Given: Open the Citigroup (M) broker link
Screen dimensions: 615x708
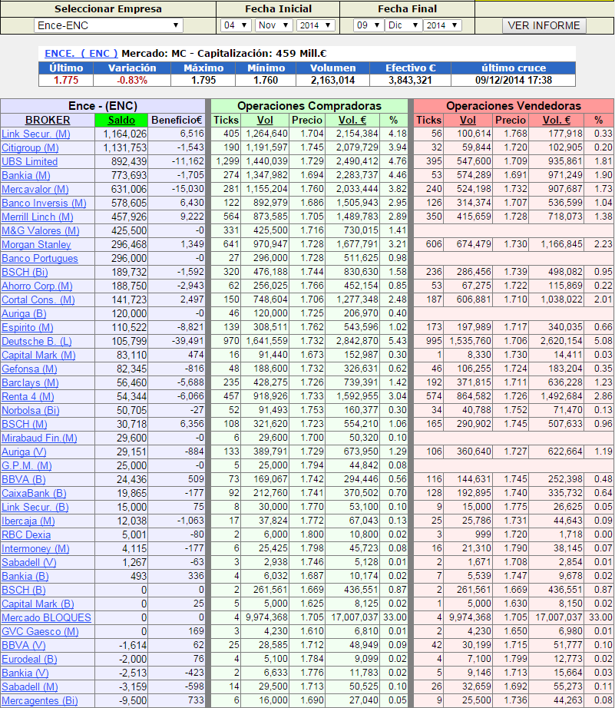Looking at the screenshot, I should [x=30, y=148].
